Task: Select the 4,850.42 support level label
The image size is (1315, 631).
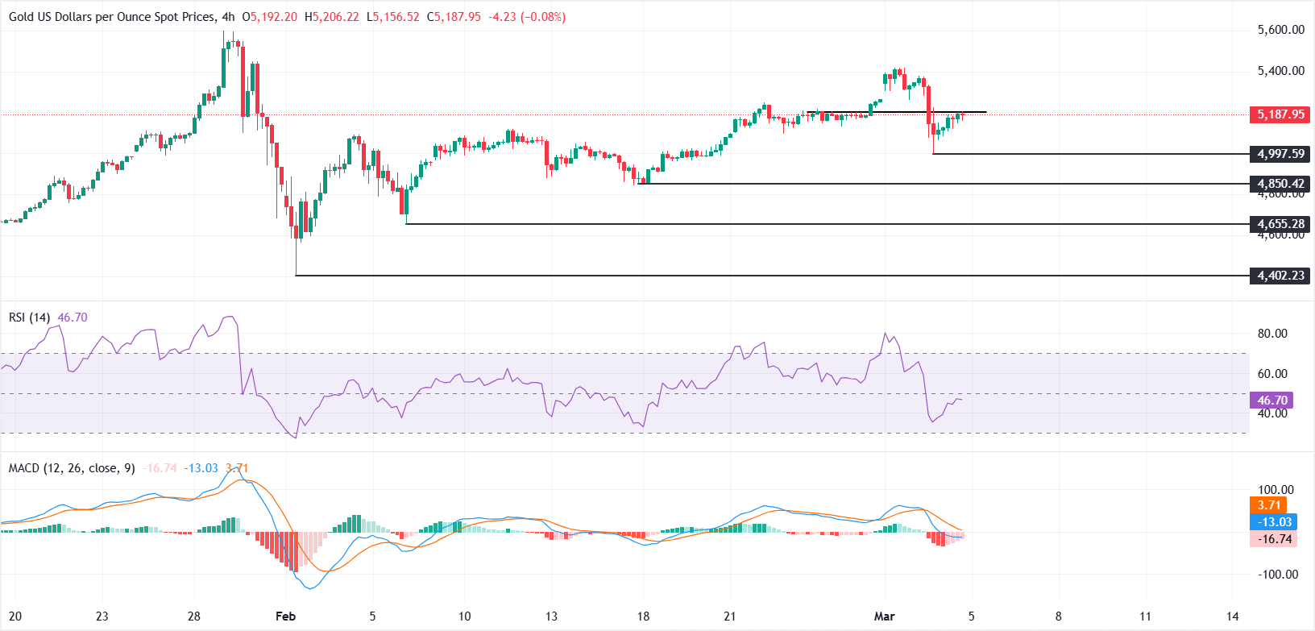Action: [1280, 184]
